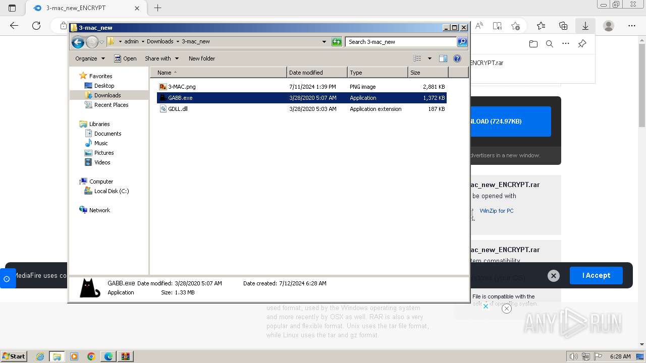The height and width of the screenshot is (363, 646).
Task: Open downloads folder icon in Edge panel
Action: pyautogui.click(x=533, y=44)
